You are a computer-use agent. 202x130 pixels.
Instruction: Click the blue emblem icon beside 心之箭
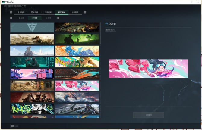106,24
